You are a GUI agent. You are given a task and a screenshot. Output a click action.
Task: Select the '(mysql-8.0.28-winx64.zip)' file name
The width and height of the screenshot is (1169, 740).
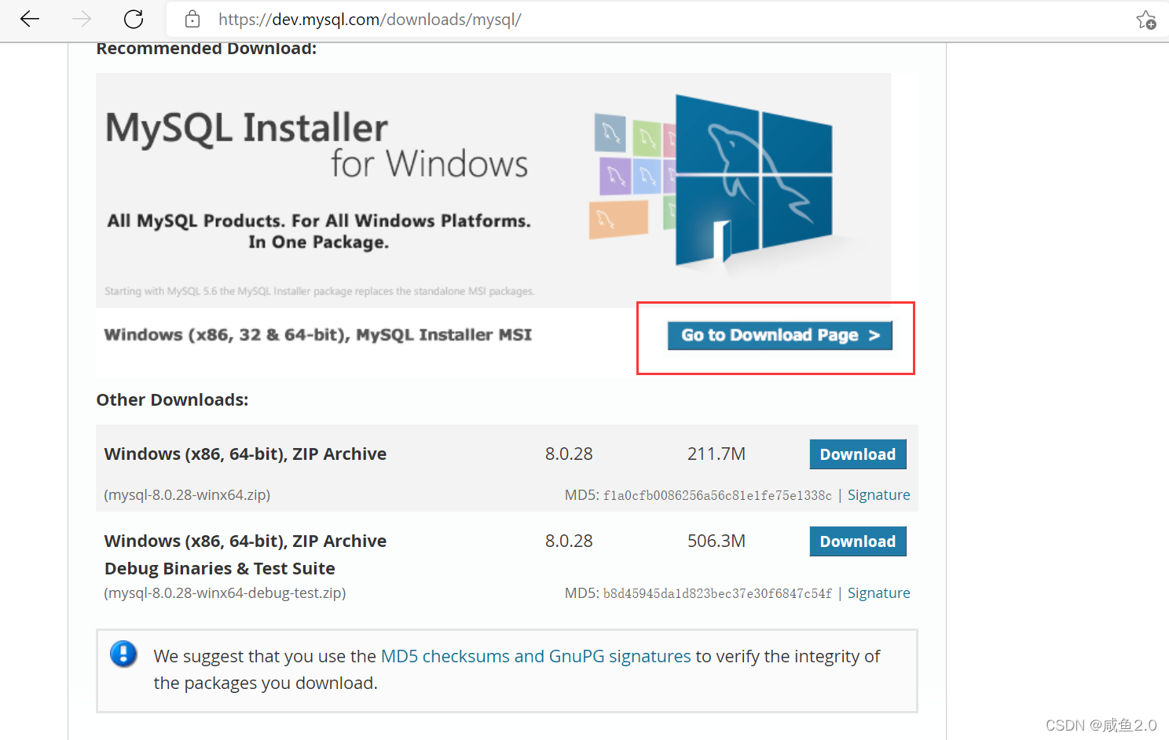187,495
